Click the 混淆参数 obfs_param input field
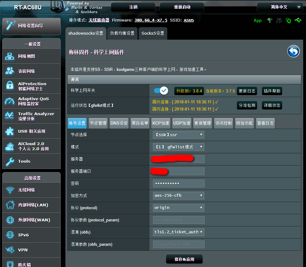This screenshot has height=267, width=306. click(x=178, y=244)
